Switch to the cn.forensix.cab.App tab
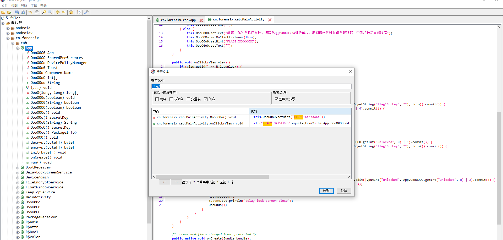The width and height of the screenshot is (503, 240). click(x=178, y=20)
